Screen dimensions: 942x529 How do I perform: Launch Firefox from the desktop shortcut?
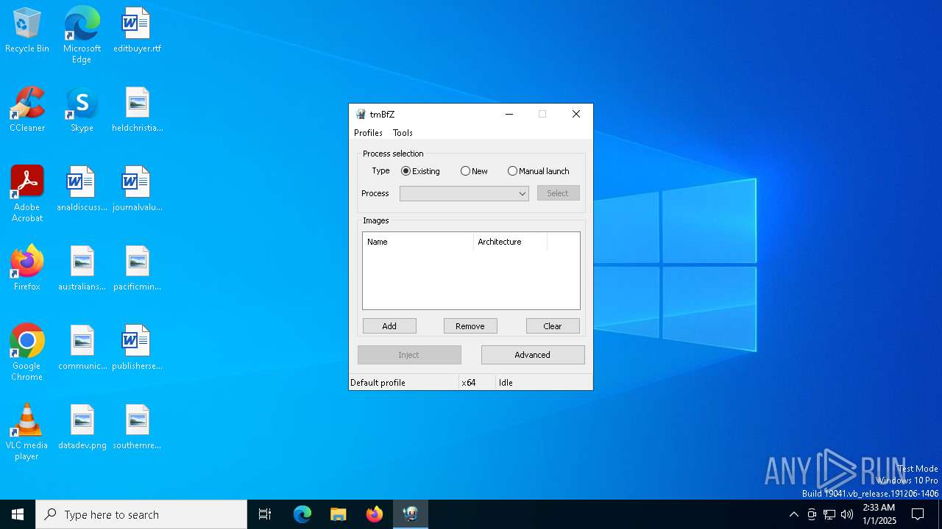tap(27, 269)
